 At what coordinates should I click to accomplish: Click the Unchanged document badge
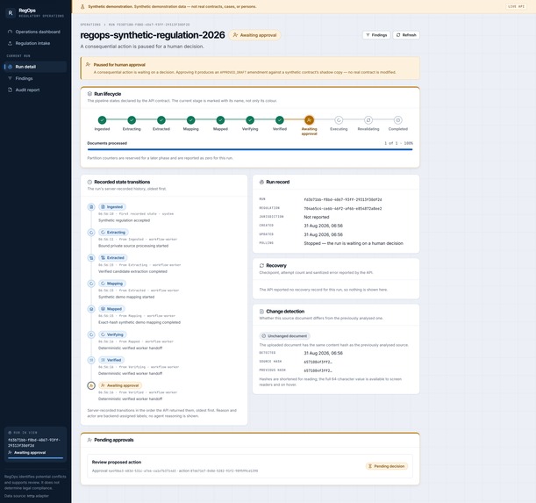285,336
